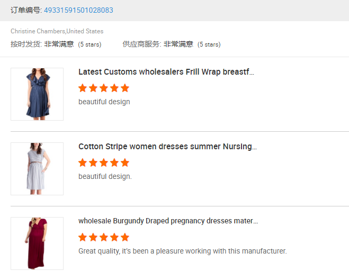
Task: Click the 'Great quality' review comment text
Action: [x=182, y=251]
